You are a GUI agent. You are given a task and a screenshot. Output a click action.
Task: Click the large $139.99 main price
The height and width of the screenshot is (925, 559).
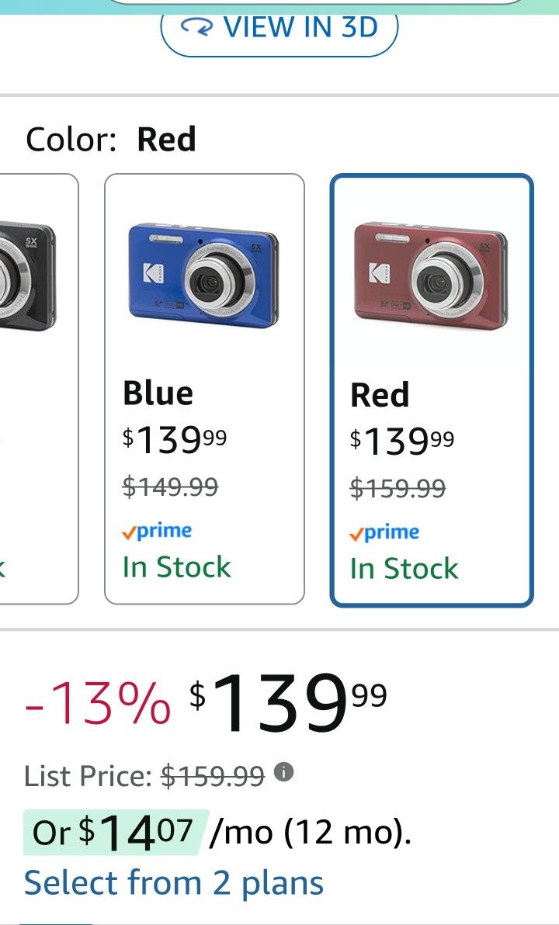point(289,701)
